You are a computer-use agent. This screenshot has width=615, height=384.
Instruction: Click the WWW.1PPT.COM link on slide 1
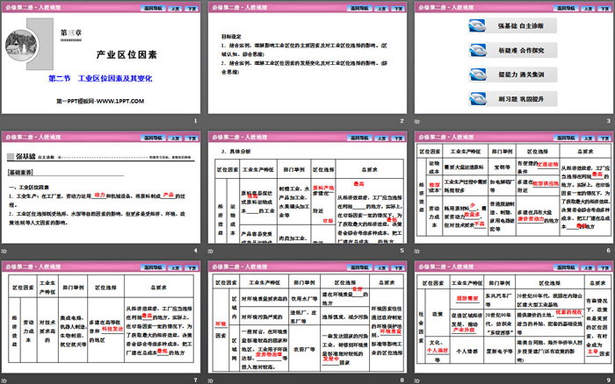pos(123,103)
